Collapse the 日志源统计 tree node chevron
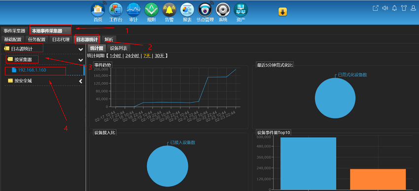 [81, 49]
